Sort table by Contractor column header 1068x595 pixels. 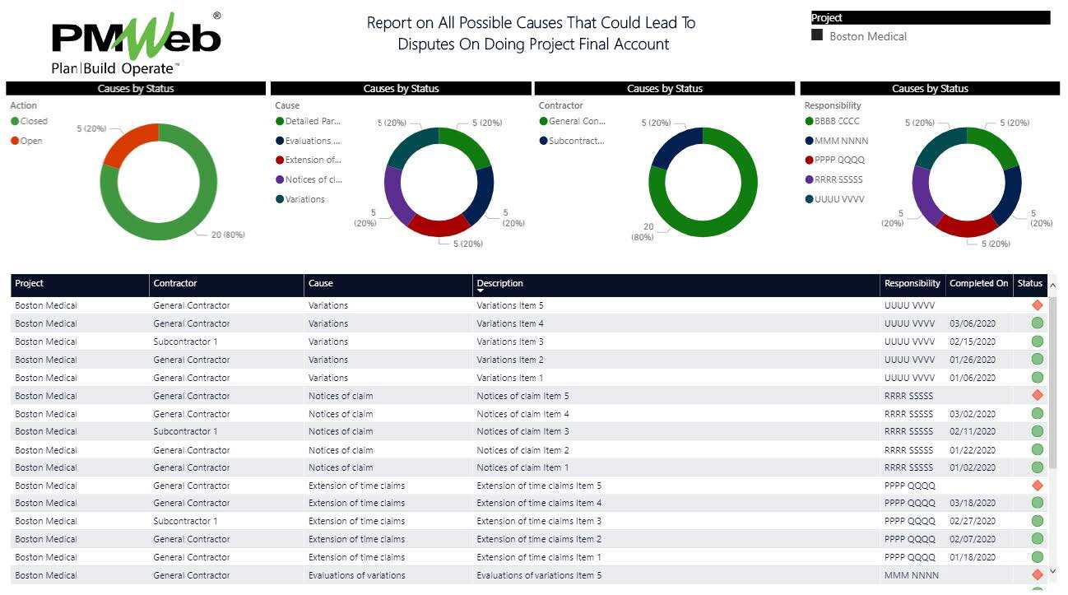175,283
